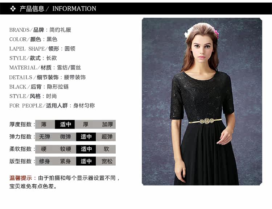
Task: Pick 较硬 softness option
Action: coord(66,149)
